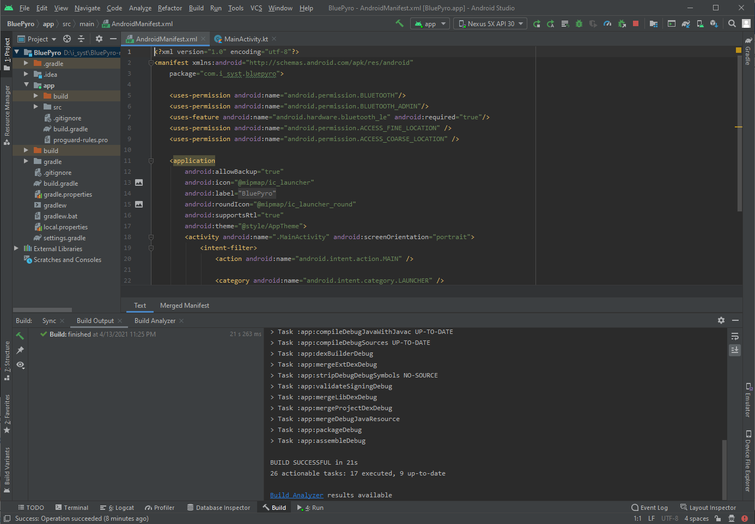Viewport: 755px width, 524px height.
Task: Expand the .idea folder
Action: click(26, 74)
